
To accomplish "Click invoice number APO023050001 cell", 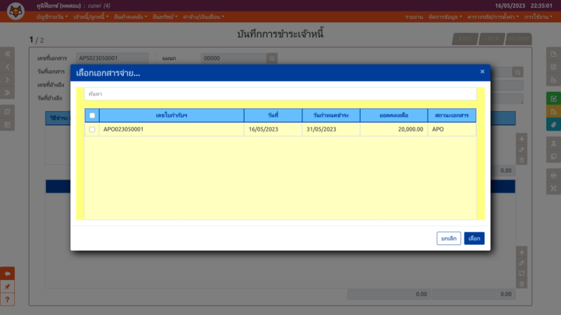I will (171, 129).
